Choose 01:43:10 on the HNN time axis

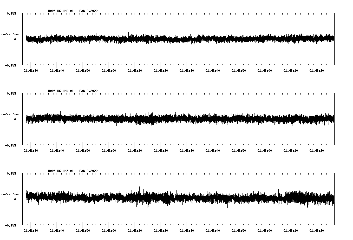pos(291,151)
